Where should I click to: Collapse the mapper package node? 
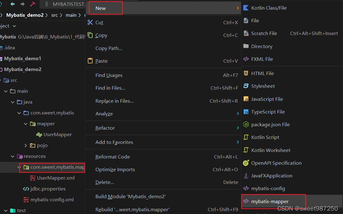coord(25,124)
